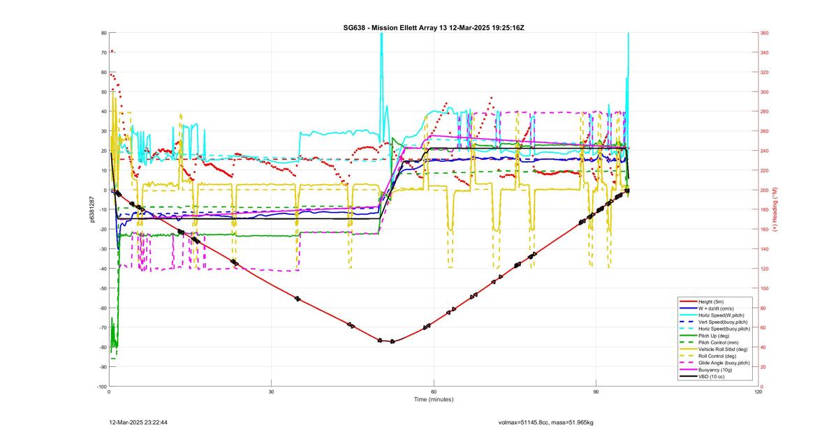
Task: Click the right axis tick label '100'
Action: 765,288
